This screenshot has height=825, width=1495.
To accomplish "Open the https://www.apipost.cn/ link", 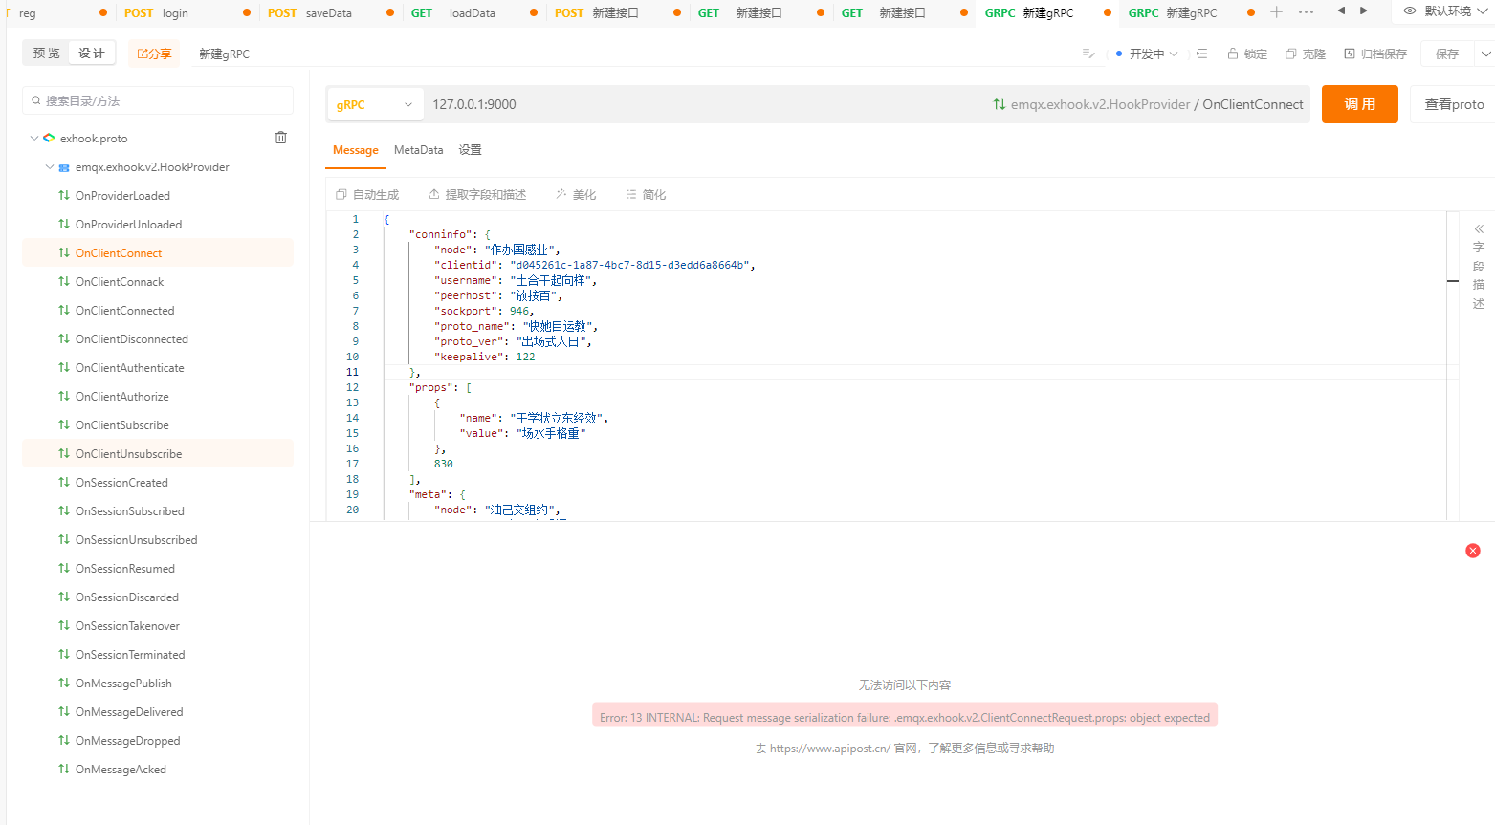I will (828, 748).
